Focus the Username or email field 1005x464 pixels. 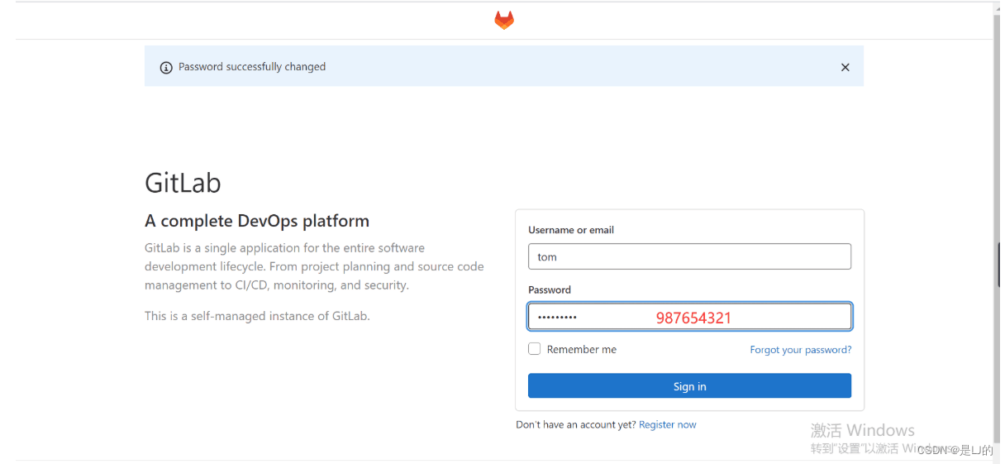click(x=689, y=256)
